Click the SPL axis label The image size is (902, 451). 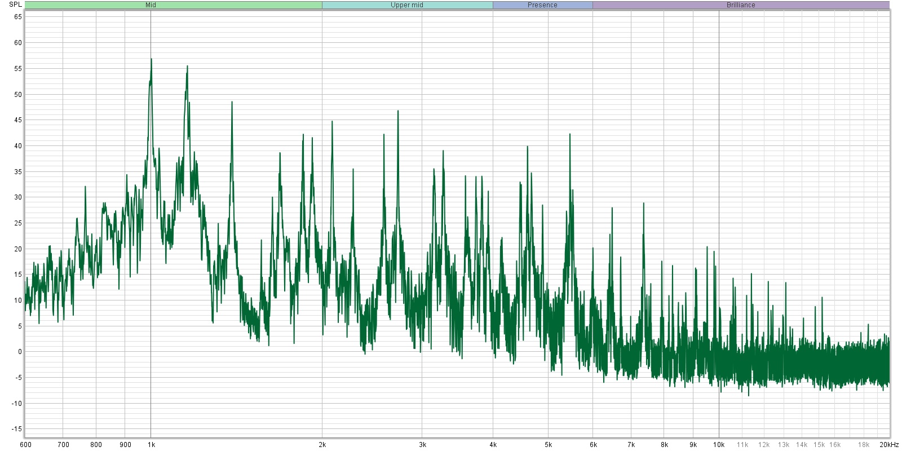(15, 5)
